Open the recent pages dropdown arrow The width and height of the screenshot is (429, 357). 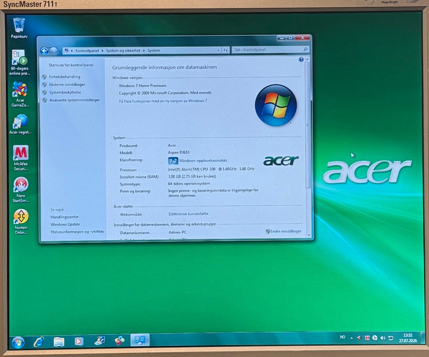click(x=60, y=51)
